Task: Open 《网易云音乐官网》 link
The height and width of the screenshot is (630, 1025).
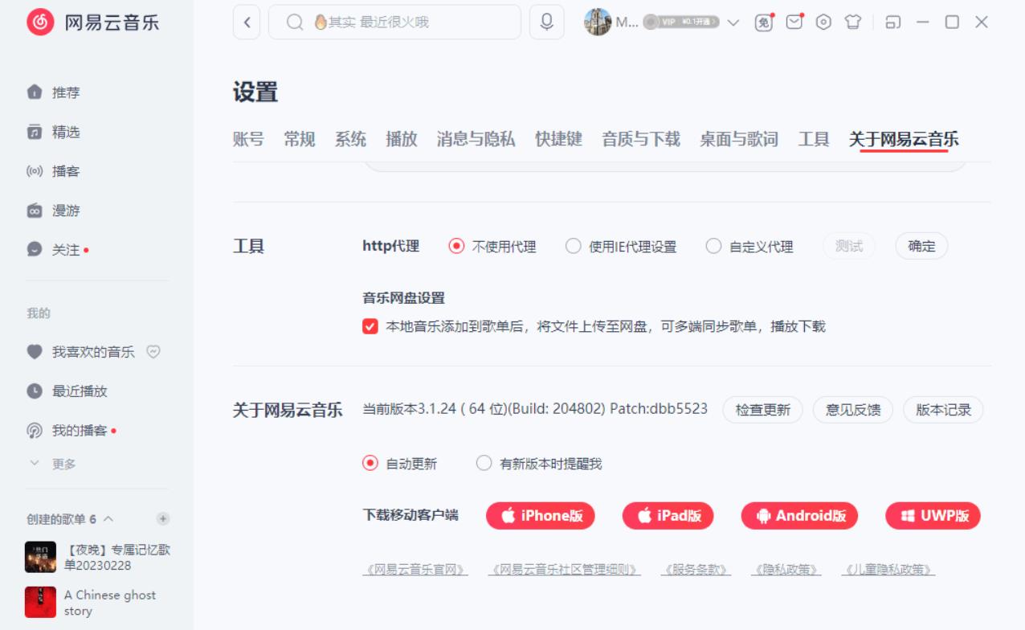Action: point(414,569)
